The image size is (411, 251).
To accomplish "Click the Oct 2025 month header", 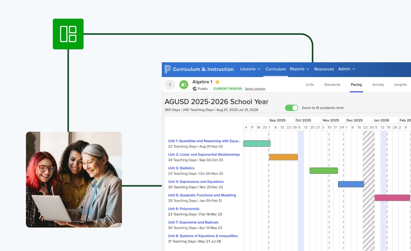I will pos(303,120).
